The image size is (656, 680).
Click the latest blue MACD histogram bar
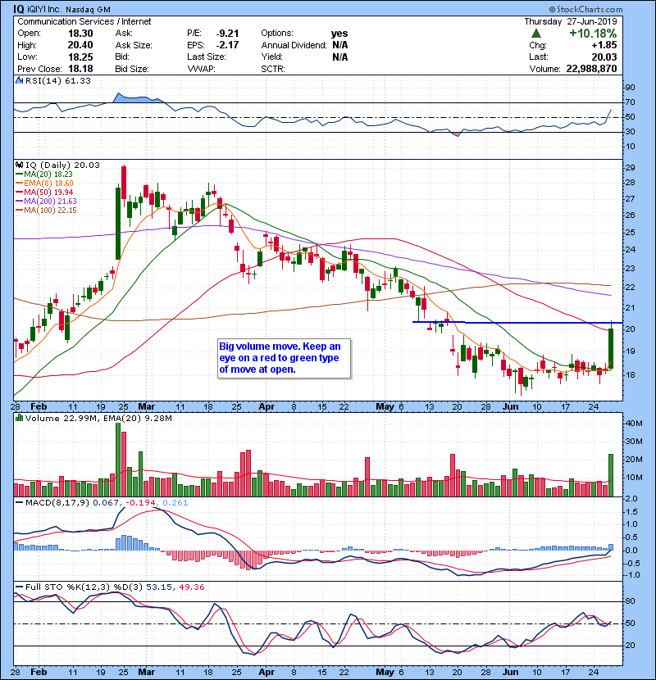point(611,547)
